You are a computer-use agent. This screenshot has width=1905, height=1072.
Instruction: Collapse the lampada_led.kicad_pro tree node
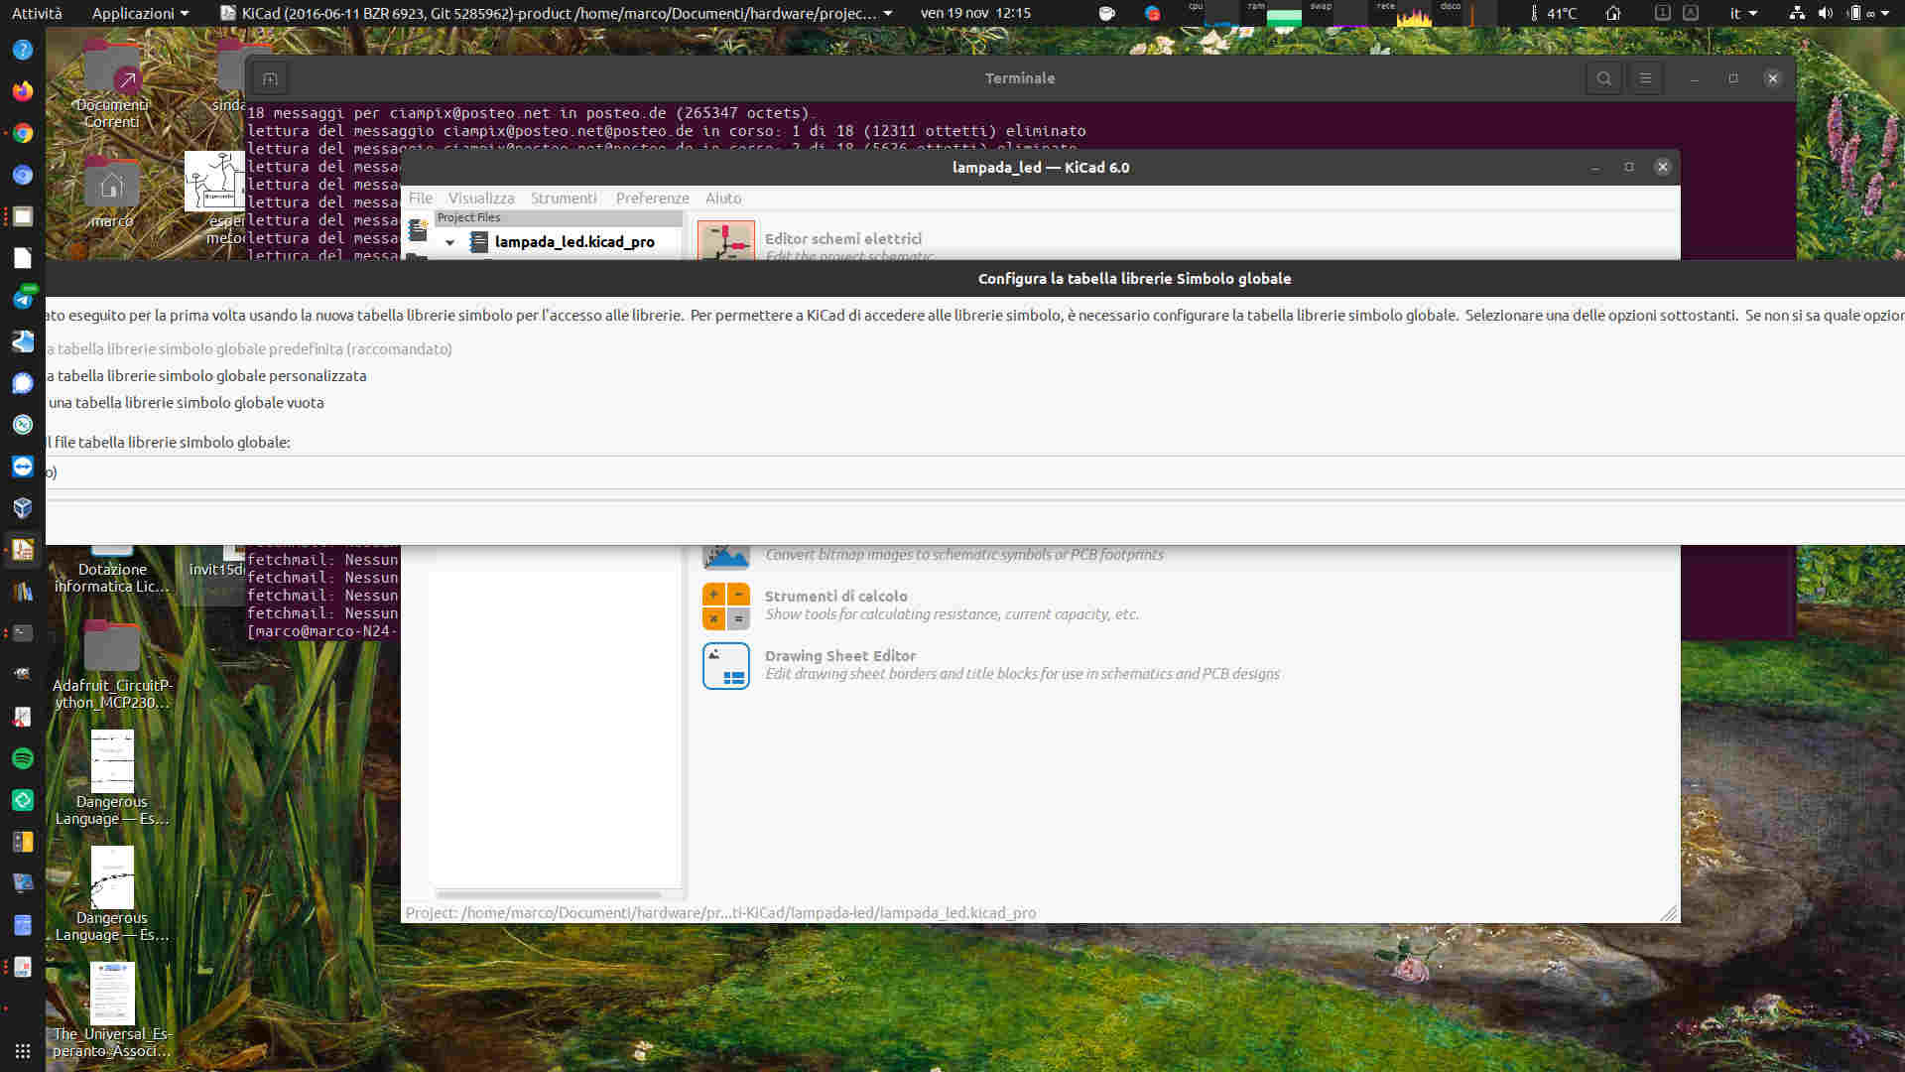click(449, 242)
